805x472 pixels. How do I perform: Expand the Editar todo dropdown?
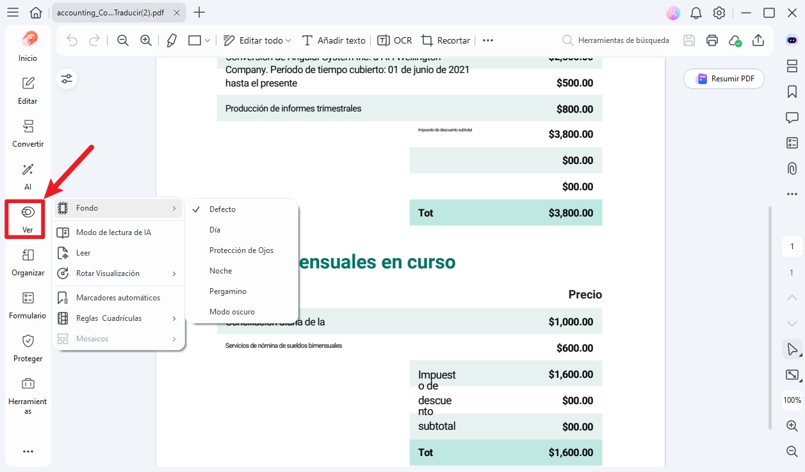coord(256,40)
